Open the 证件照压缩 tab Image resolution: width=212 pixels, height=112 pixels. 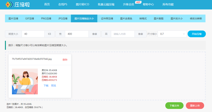point(107,19)
